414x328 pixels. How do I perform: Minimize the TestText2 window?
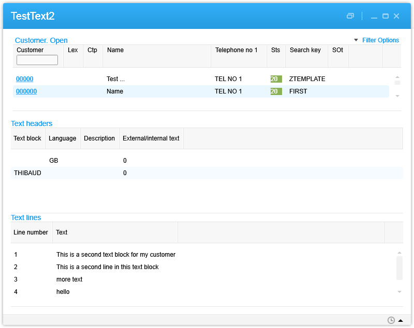point(374,16)
